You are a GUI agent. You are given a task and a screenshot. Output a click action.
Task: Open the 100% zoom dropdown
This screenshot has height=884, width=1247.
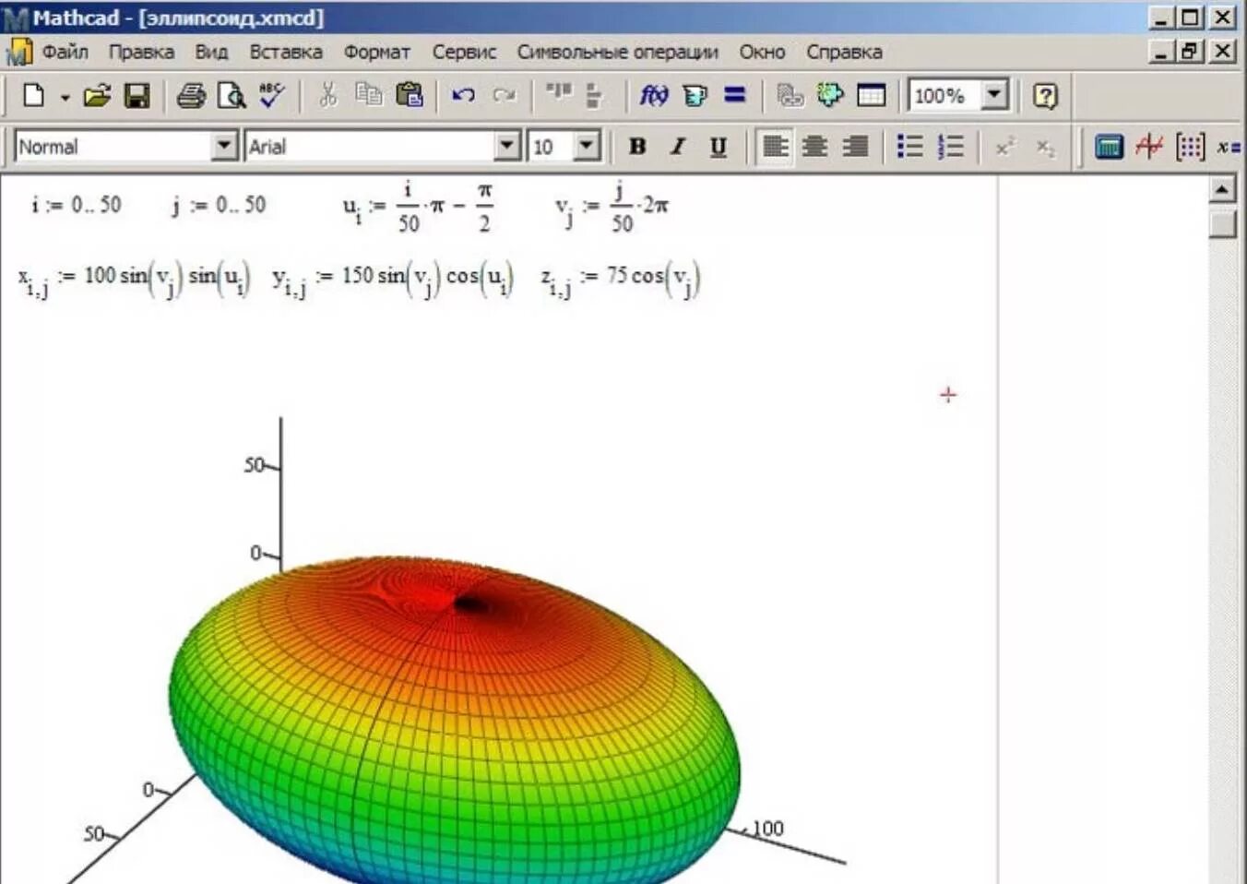993,95
